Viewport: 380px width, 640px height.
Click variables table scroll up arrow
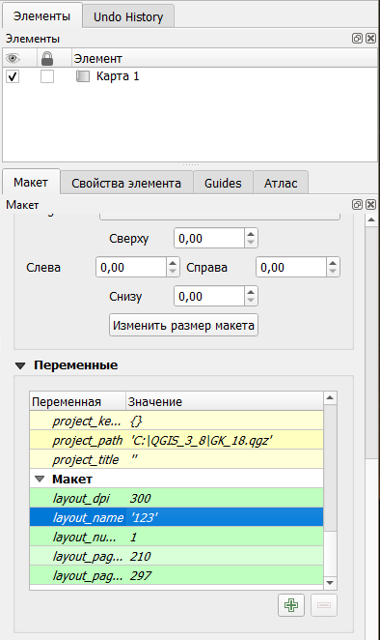click(x=330, y=397)
